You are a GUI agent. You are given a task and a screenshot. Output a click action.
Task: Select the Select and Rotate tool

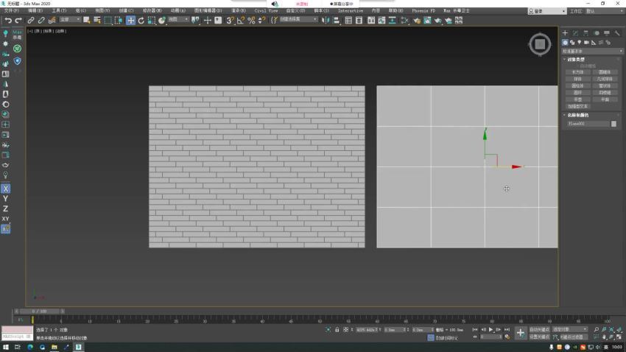pos(141,21)
